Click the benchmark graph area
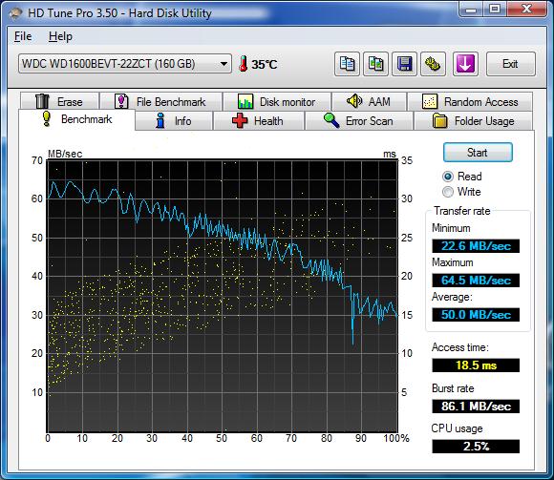This screenshot has height=480, width=554. click(223, 296)
